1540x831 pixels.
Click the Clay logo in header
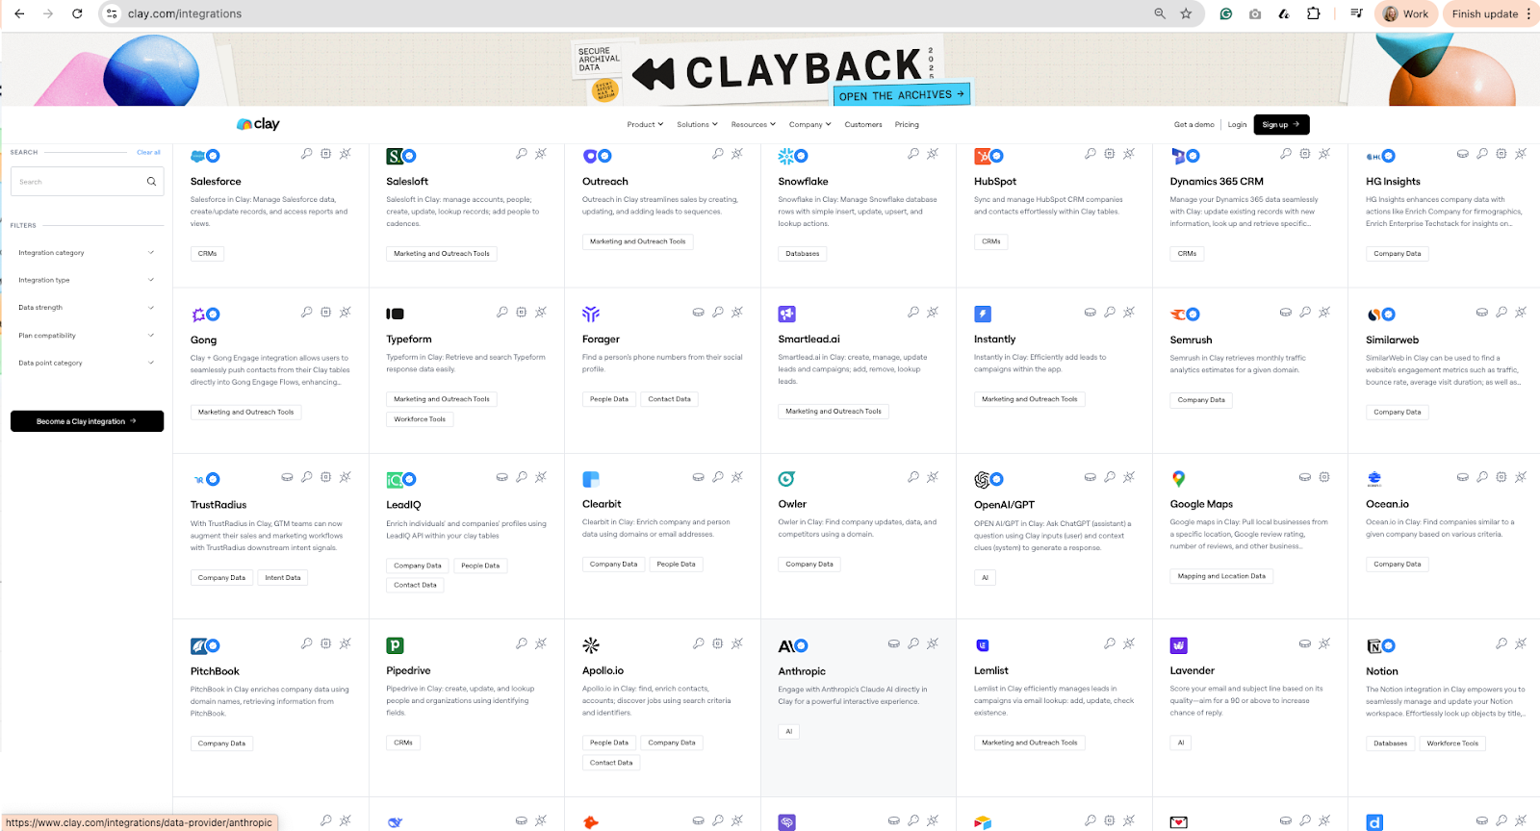pyautogui.click(x=258, y=124)
